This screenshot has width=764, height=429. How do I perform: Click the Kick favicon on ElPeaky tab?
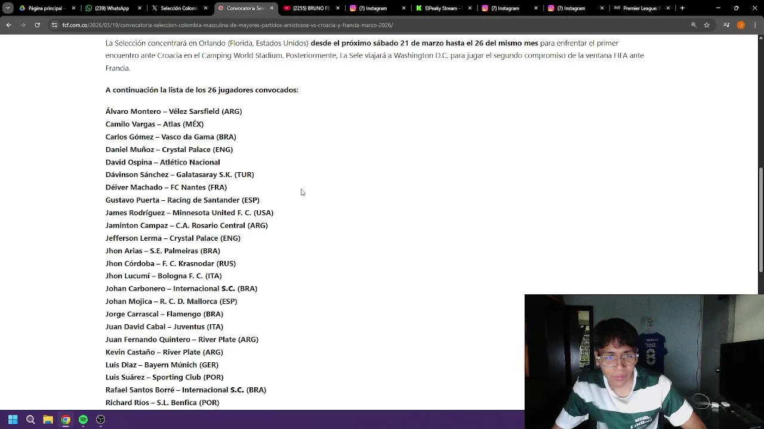click(419, 8)
